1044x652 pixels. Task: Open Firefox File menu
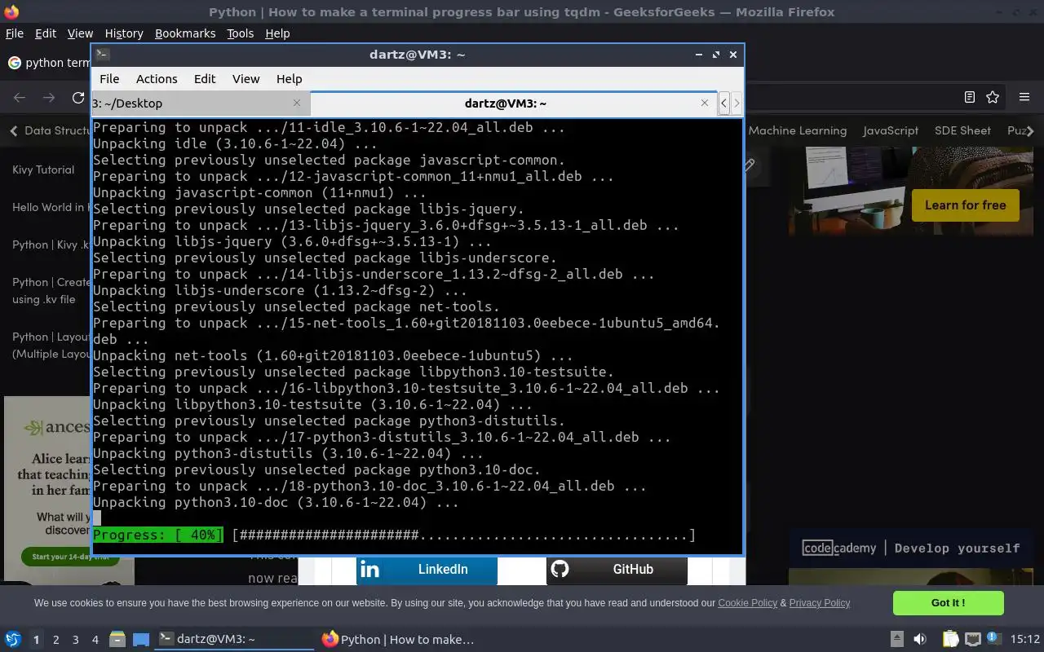tap(15, 33)
